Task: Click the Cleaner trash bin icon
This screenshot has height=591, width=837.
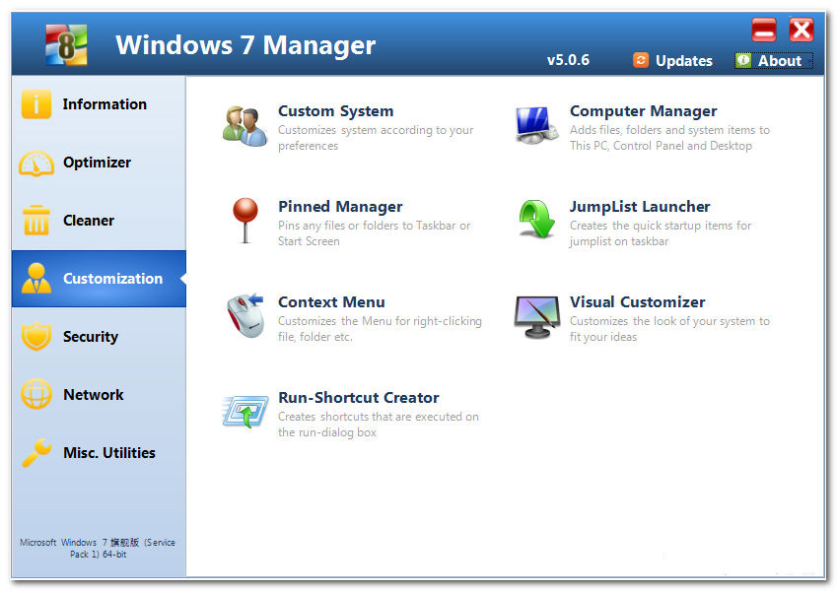Action: click(35, 221)
